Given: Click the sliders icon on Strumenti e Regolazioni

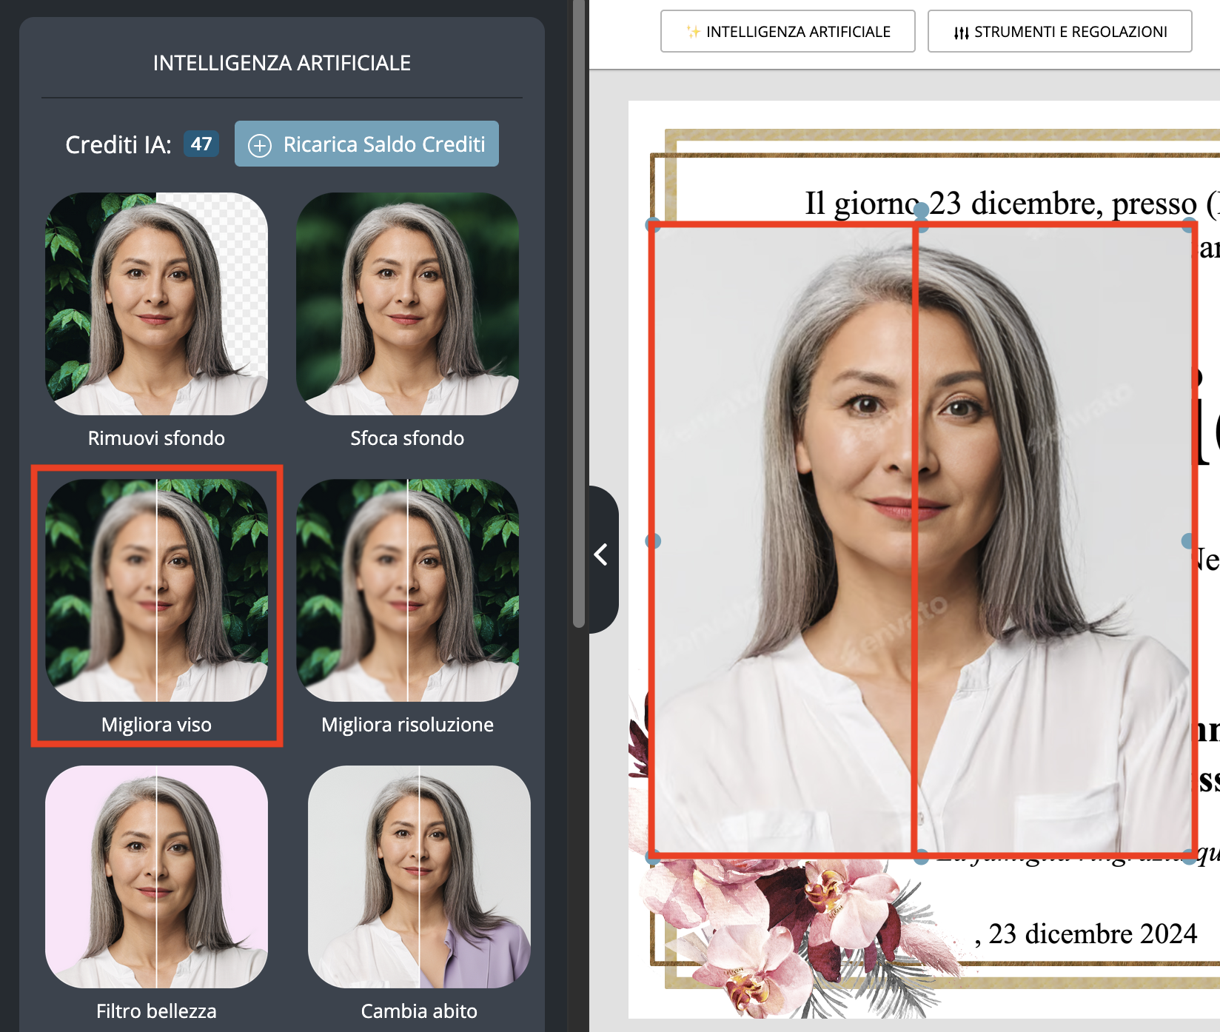Looking at the screenshot, I should (961, 31).
